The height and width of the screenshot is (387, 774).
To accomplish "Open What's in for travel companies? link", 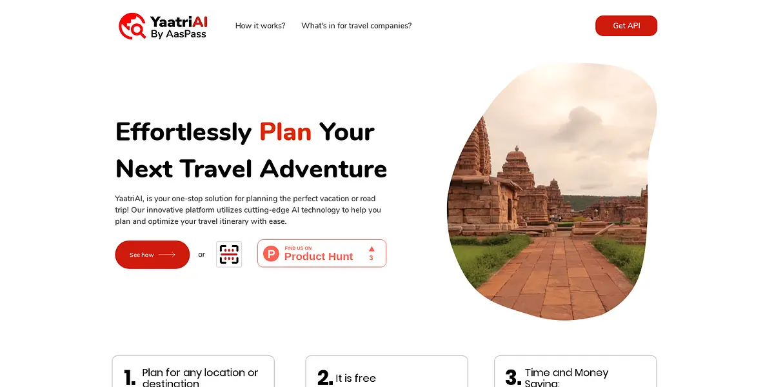I will [x=356, y=26].
